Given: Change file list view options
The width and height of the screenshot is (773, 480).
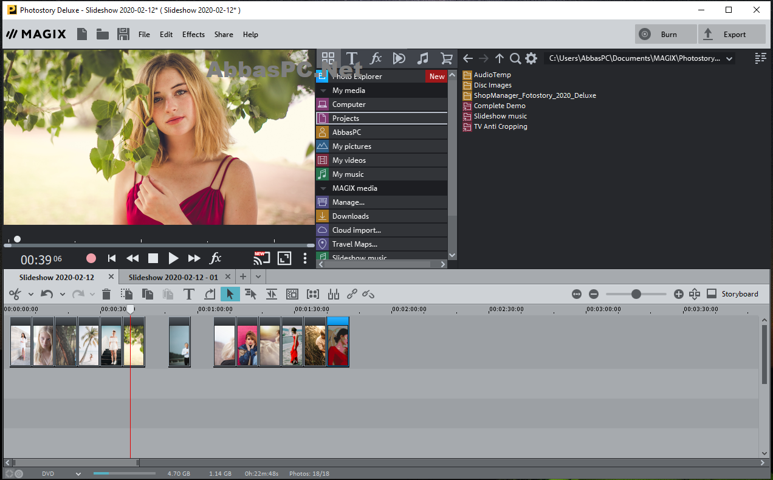Looking at the screenshot, I should 760,58.
